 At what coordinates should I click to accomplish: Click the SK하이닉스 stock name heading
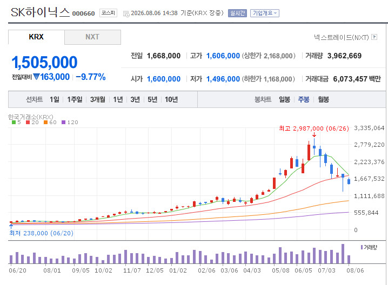tap(41, 12)
